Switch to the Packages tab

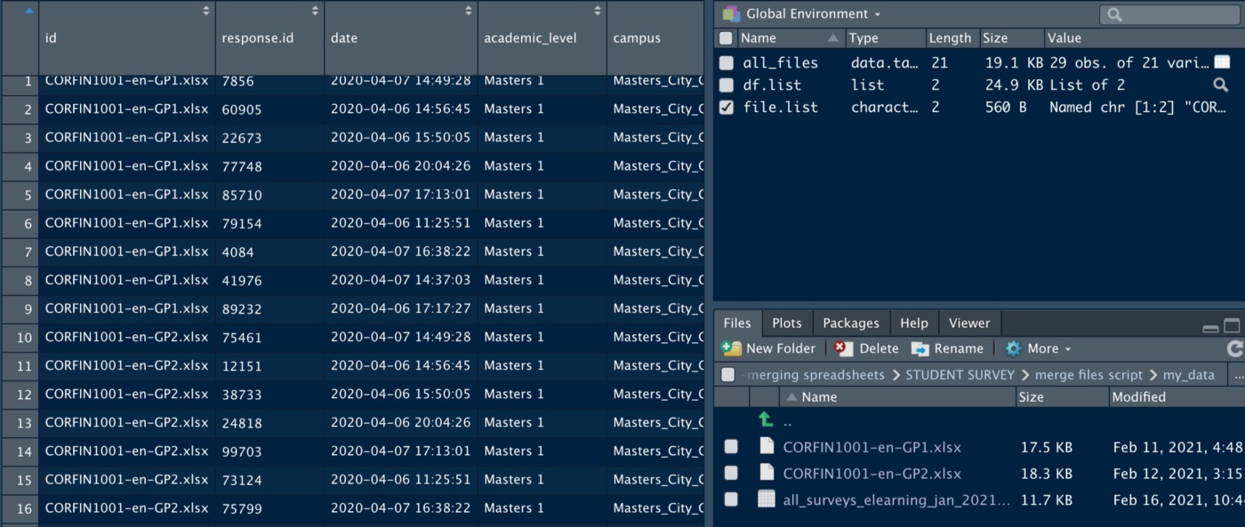coord(850,323)
